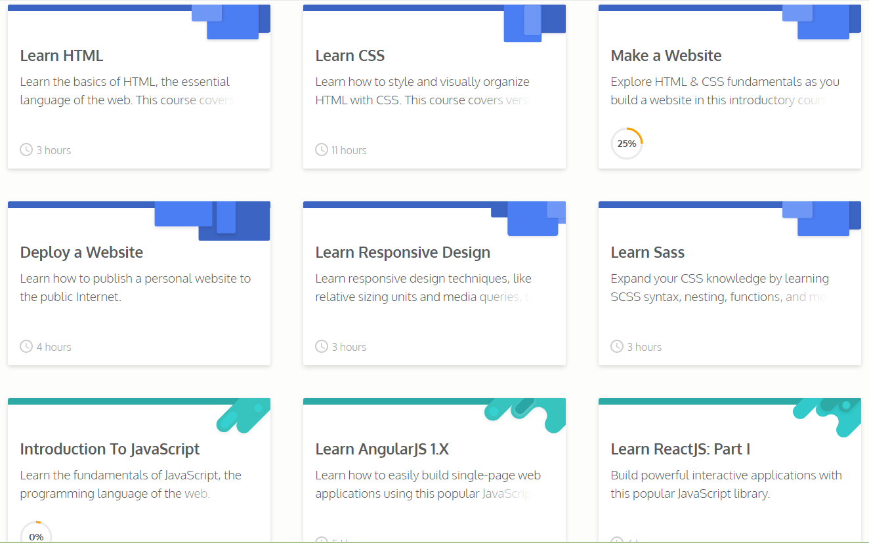
Task: Click the Learn Sass description text
Action: [720, 288]
